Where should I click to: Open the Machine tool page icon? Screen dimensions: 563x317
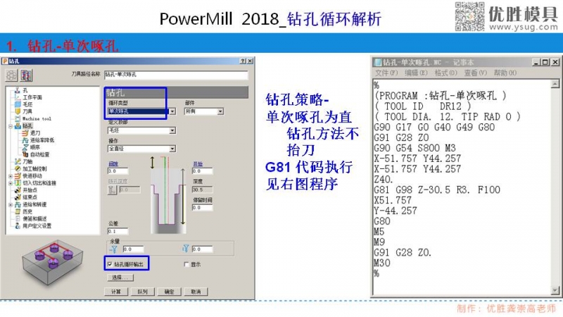coord(17,118)
